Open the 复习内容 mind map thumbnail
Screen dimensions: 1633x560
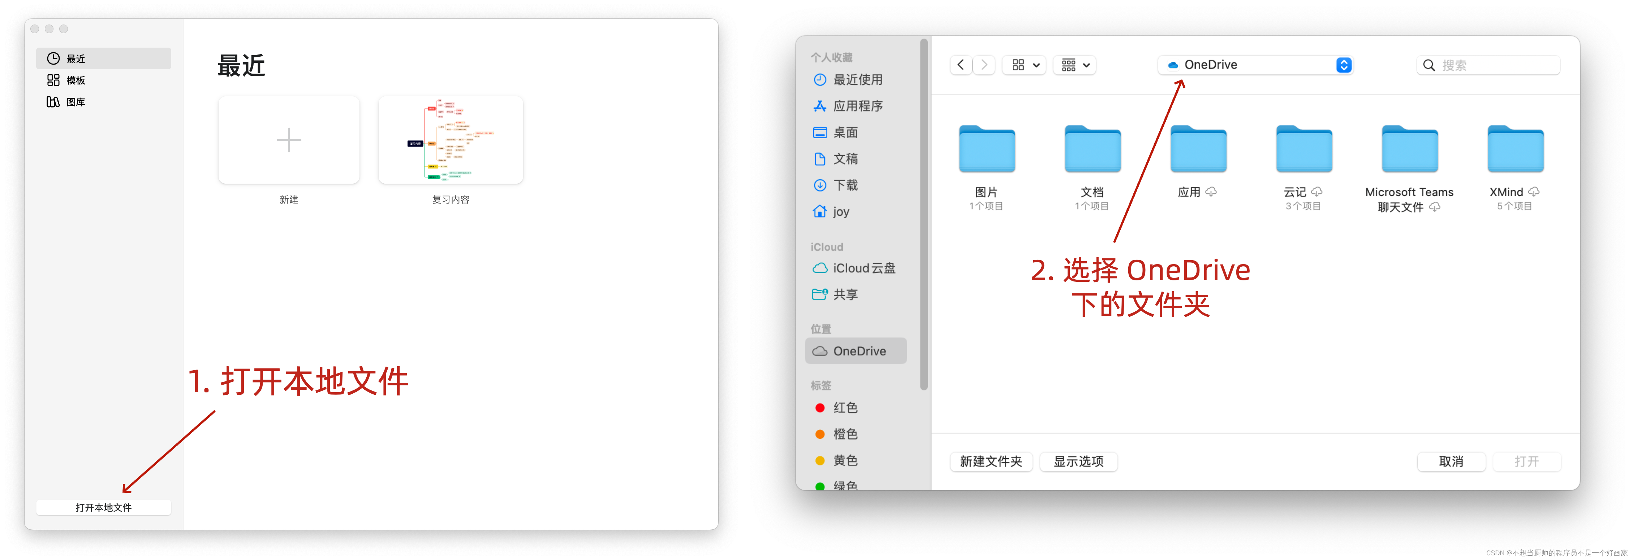click(x=450, y=140)
